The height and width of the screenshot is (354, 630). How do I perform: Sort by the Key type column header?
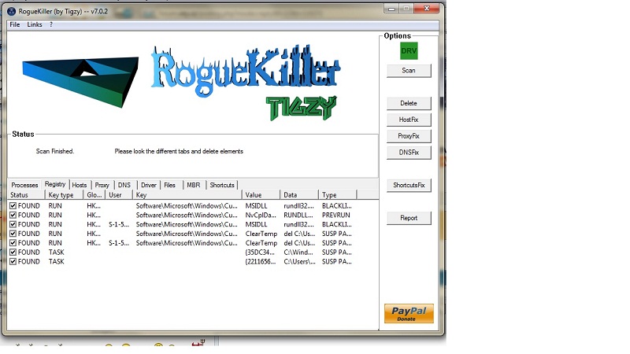point(64,195)
